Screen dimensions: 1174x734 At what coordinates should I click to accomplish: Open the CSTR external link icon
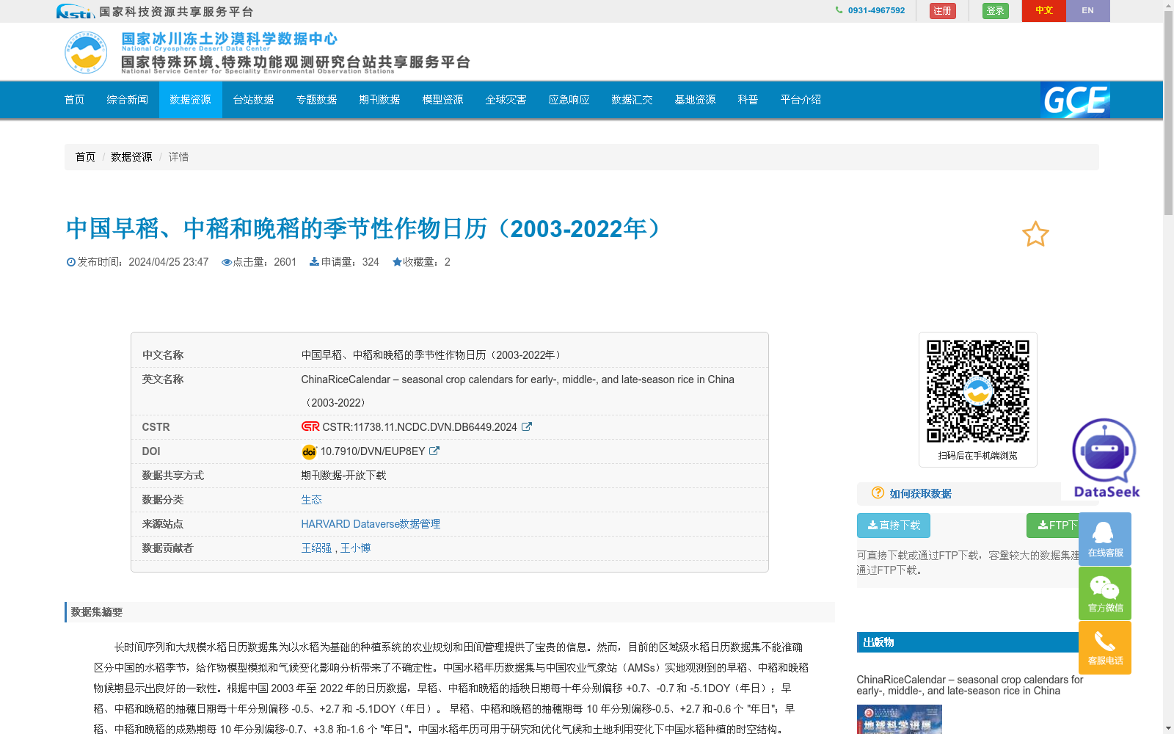[526, 426]
